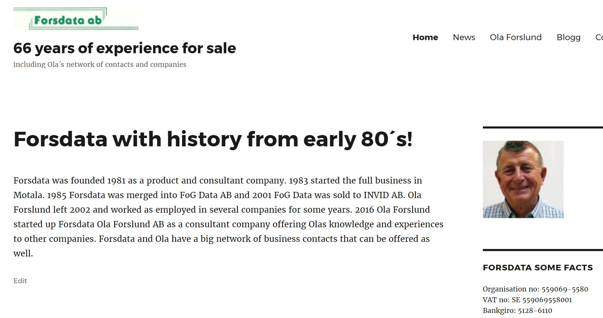The width and height of the screenshot is (603, 318).
Task: Click the VAT no line in the sidebar
Action: [x=527, y=300]
